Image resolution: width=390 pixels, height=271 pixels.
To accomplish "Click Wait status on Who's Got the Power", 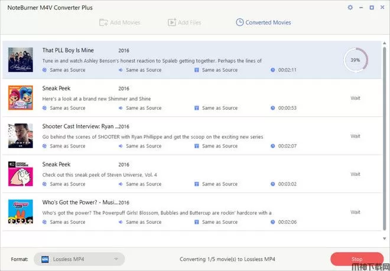I will (x=355, y=212).
